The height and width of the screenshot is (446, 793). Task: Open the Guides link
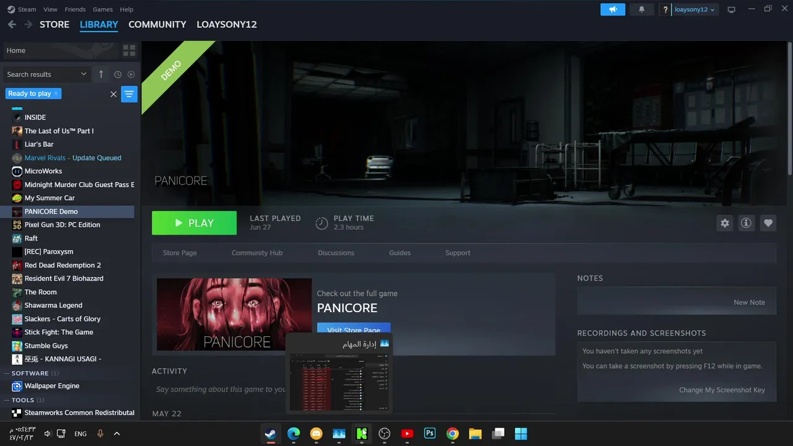coord(400,253)
